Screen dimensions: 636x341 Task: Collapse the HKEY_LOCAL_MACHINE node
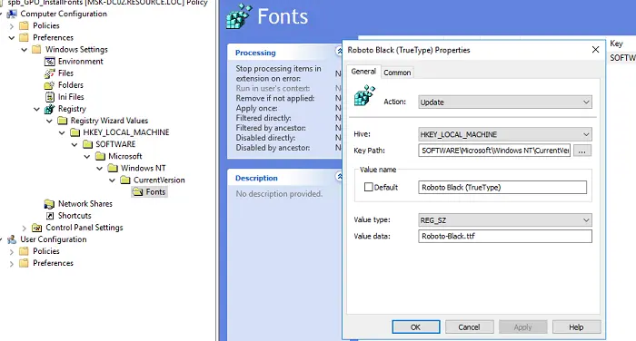62,132
